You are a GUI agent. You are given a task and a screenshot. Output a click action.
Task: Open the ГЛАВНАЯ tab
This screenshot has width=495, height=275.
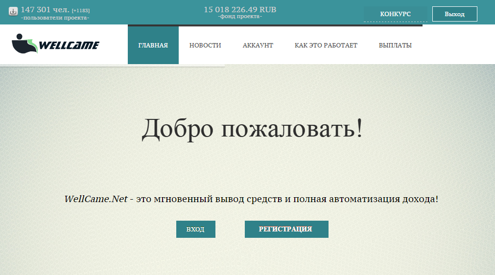click(153, 45)
